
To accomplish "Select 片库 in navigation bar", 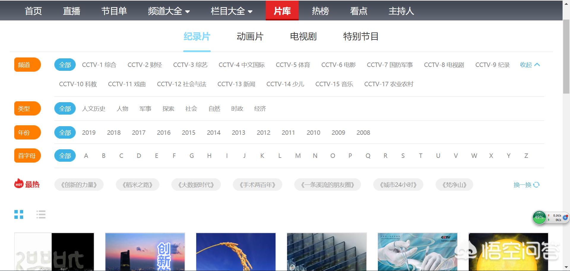I will pyautogui.click(x=282, y=11).
